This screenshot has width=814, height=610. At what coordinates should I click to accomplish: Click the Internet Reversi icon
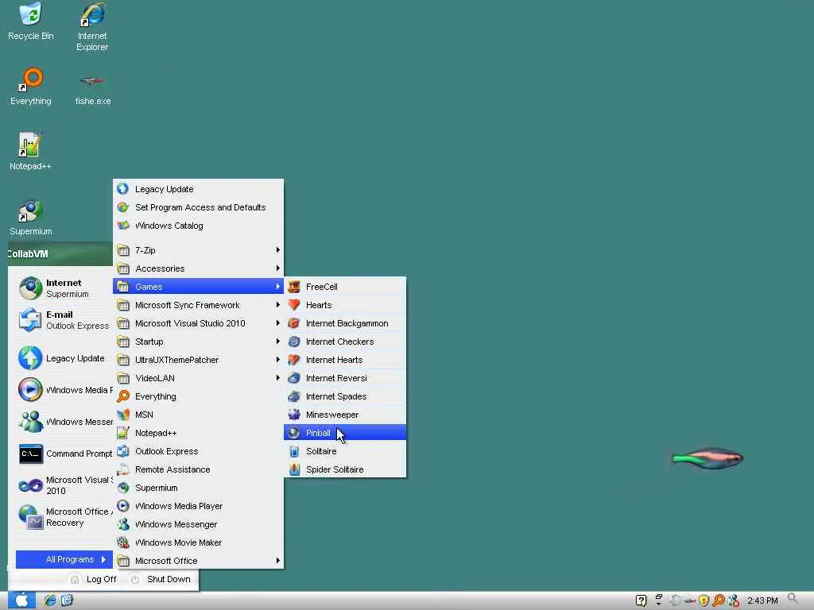(x=294, y=378)
